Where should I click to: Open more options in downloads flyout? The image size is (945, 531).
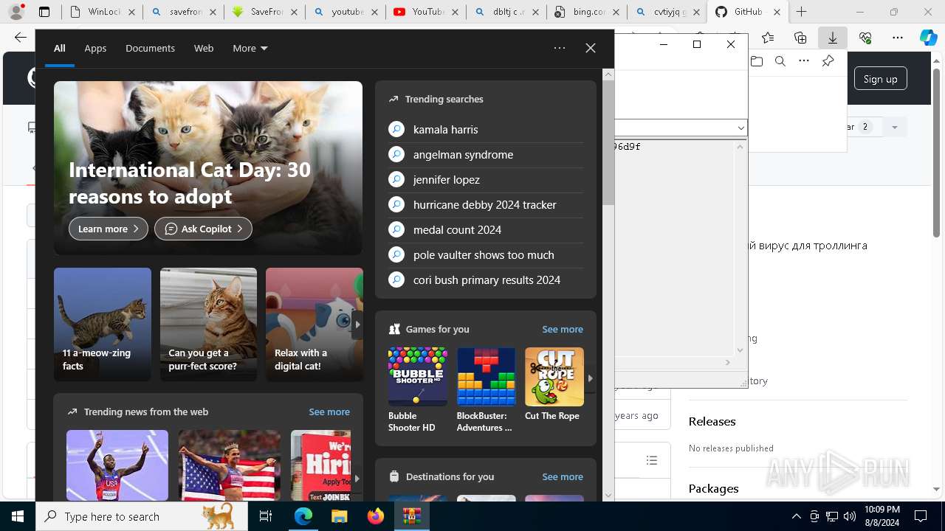[804, 61]
